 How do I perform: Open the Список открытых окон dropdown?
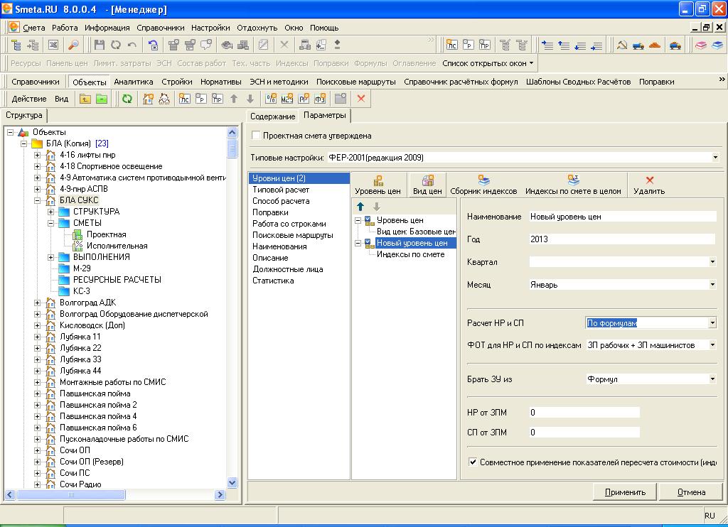pos(488,63)
